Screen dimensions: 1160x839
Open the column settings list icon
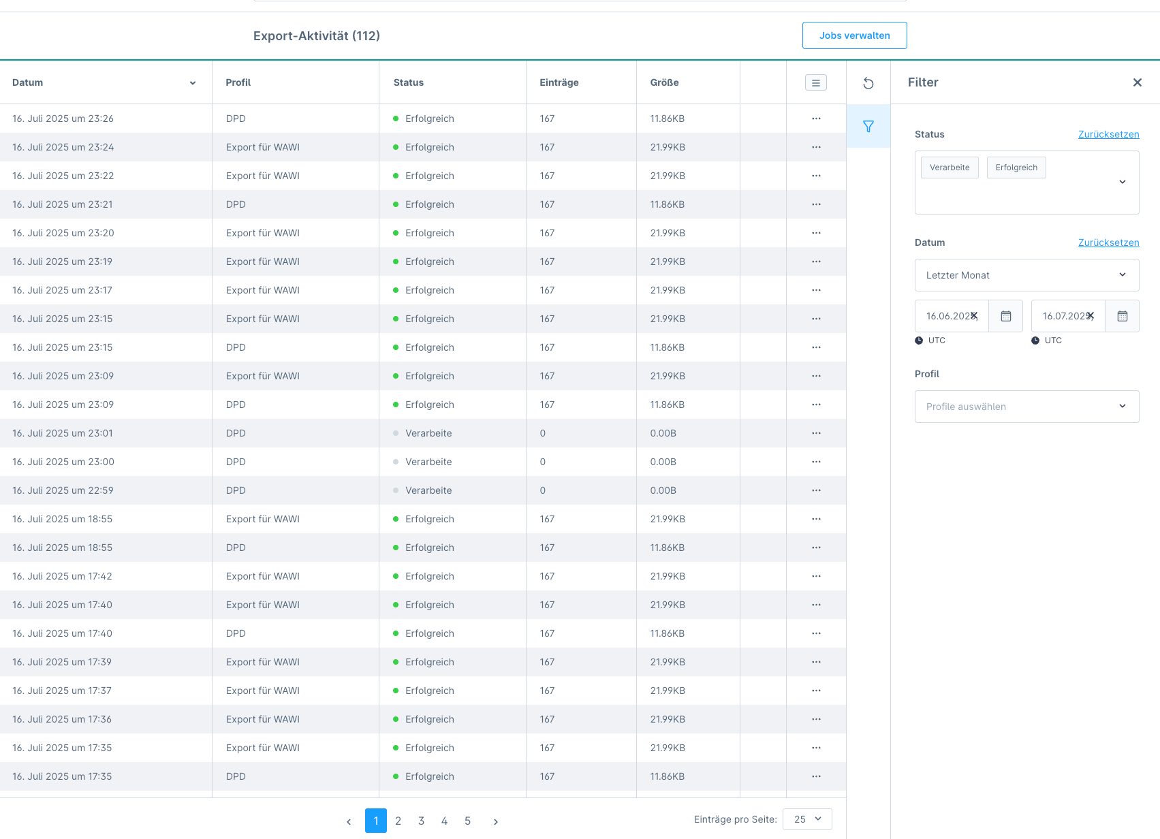click(815, 82)
